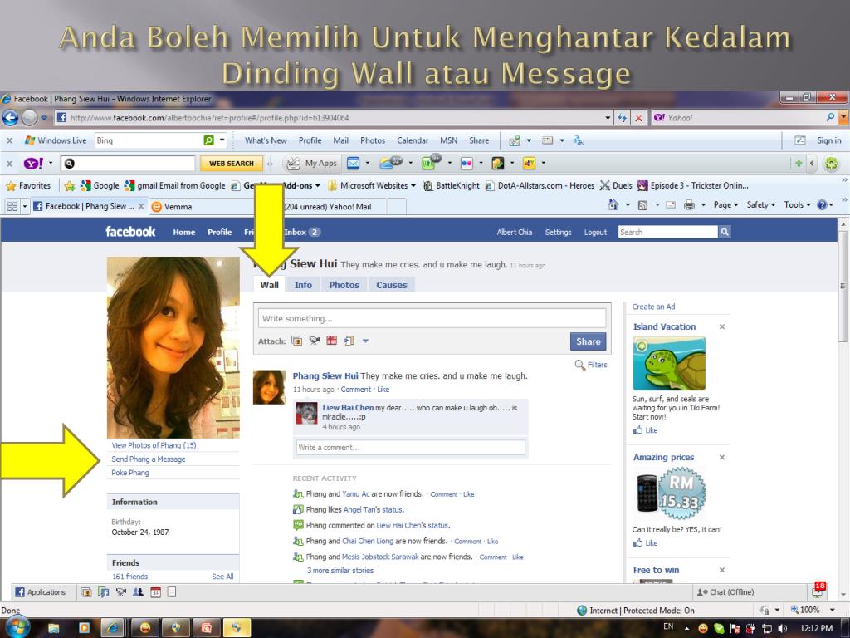This screenshot has height=638, width=850.
Task: Open the Events calendar icon in Facebook bottom bar
Action: (155, 592)
